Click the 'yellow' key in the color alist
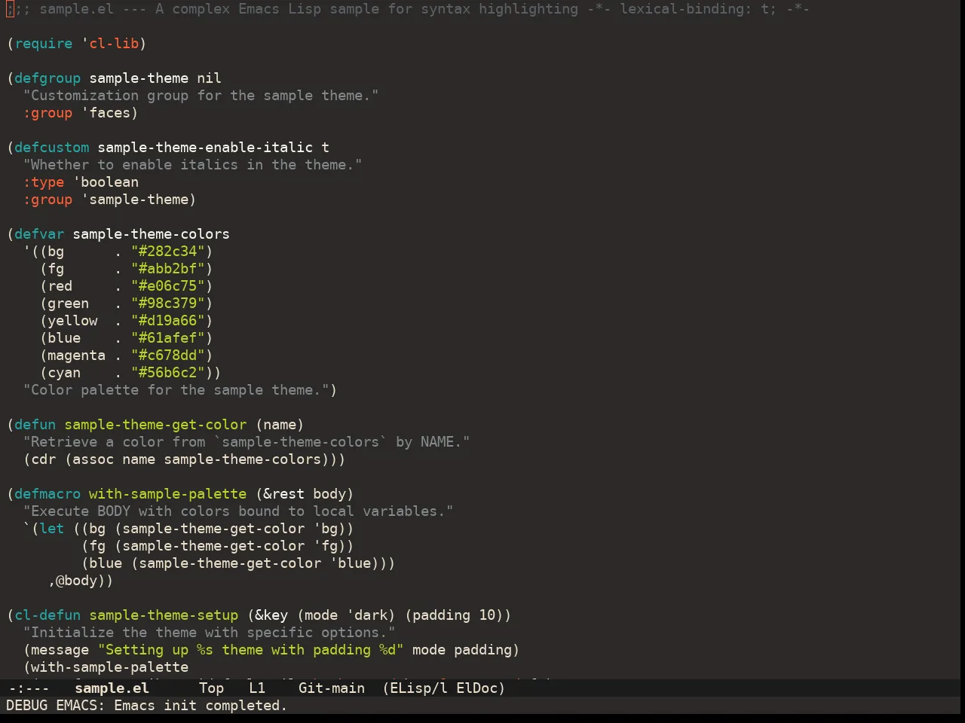Screen dimensions: 965x723 (72, 321)
